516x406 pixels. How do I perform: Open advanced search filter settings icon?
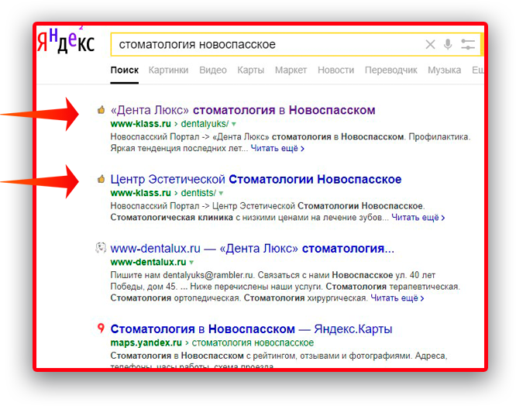pos(468,44)
